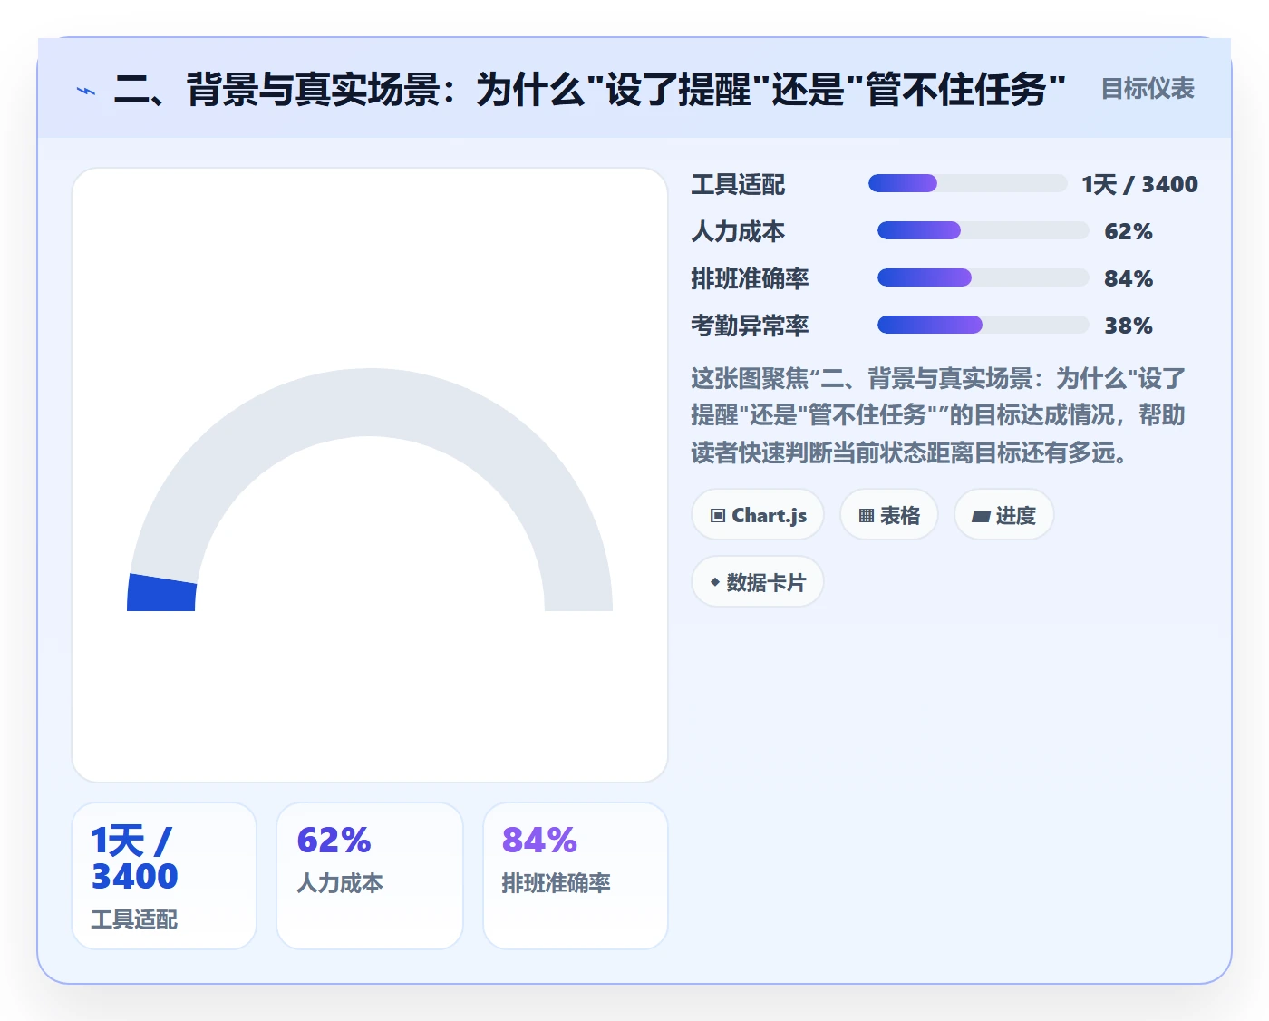The height and width of the screenshot is (1021, 1269).
Task: Click the 考勤异常率 progress bar
Action: coord(983,326)
